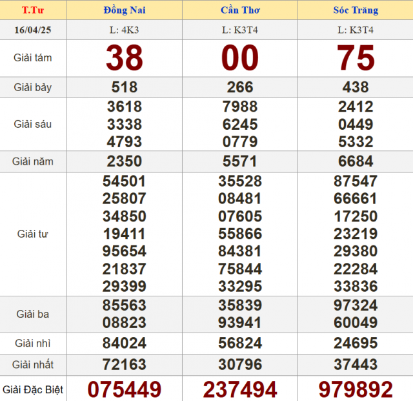
Task: Click Giải tư number 34850
Action: tap(125, 216)
